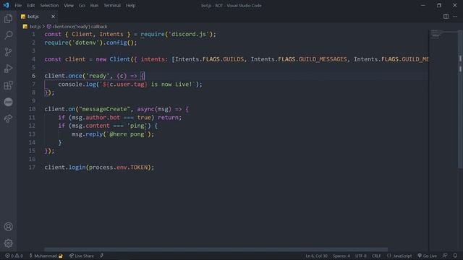Open the Terminal menu
The width and height of the screenshot is (463, 260).
(112, 5)
